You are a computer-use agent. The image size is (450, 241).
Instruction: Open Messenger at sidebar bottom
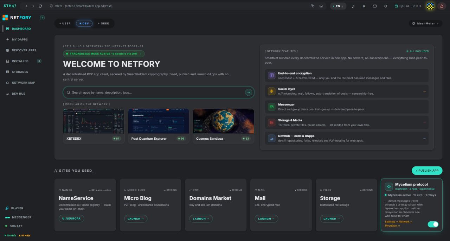(x=18, y=217)
